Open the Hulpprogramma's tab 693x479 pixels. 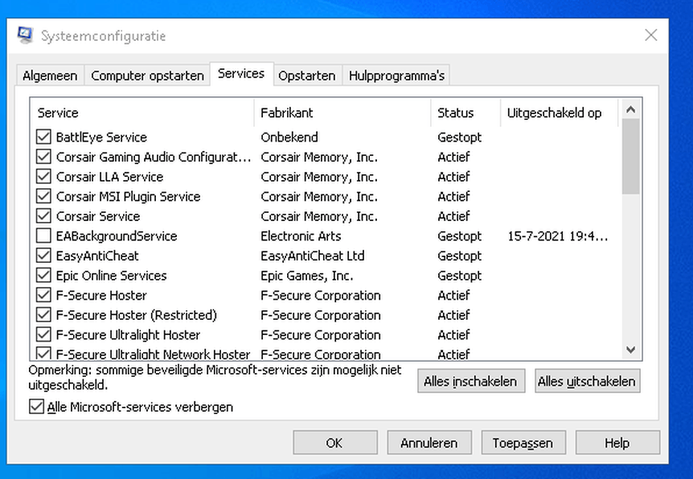[x=396, y=76]
